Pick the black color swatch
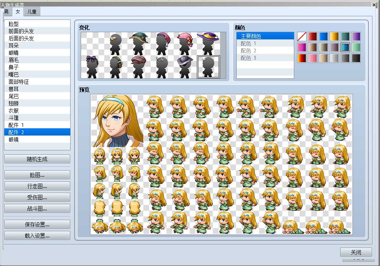380x266 pixels. [x=356, y=58]
